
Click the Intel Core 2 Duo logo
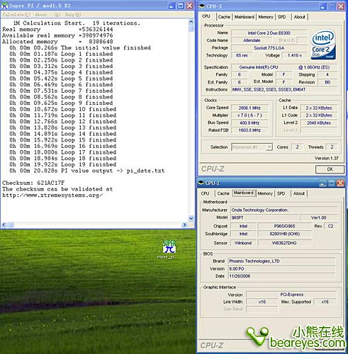click(x=323, y=45)
